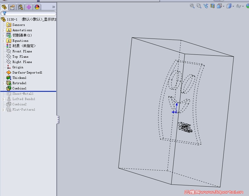249x196 pixels.
Task: Select the Flat-Pattern1 icon
Action: 9,109
